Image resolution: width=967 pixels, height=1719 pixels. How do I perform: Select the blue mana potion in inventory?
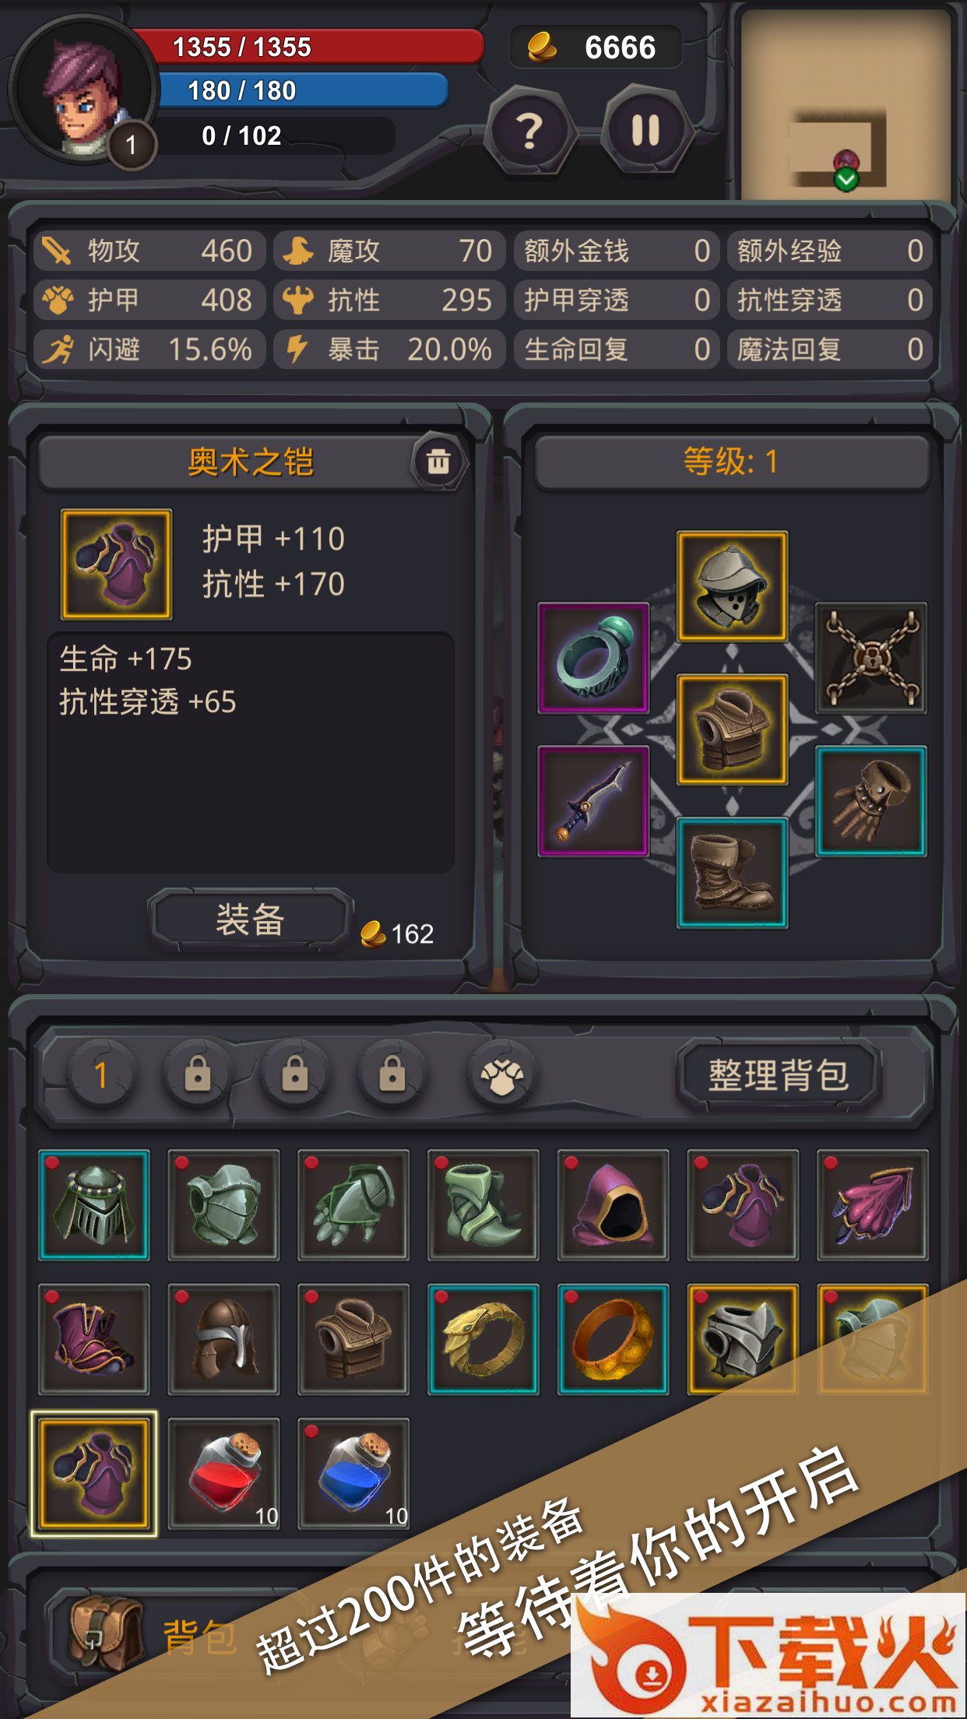coord(354,1474)
